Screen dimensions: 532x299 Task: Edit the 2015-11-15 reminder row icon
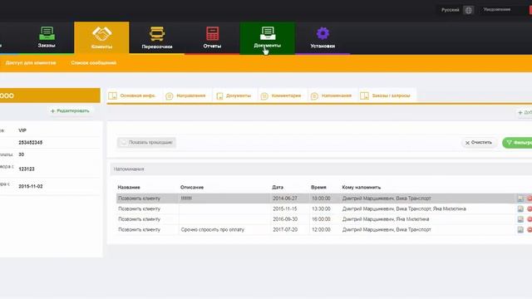coord(520,209)
